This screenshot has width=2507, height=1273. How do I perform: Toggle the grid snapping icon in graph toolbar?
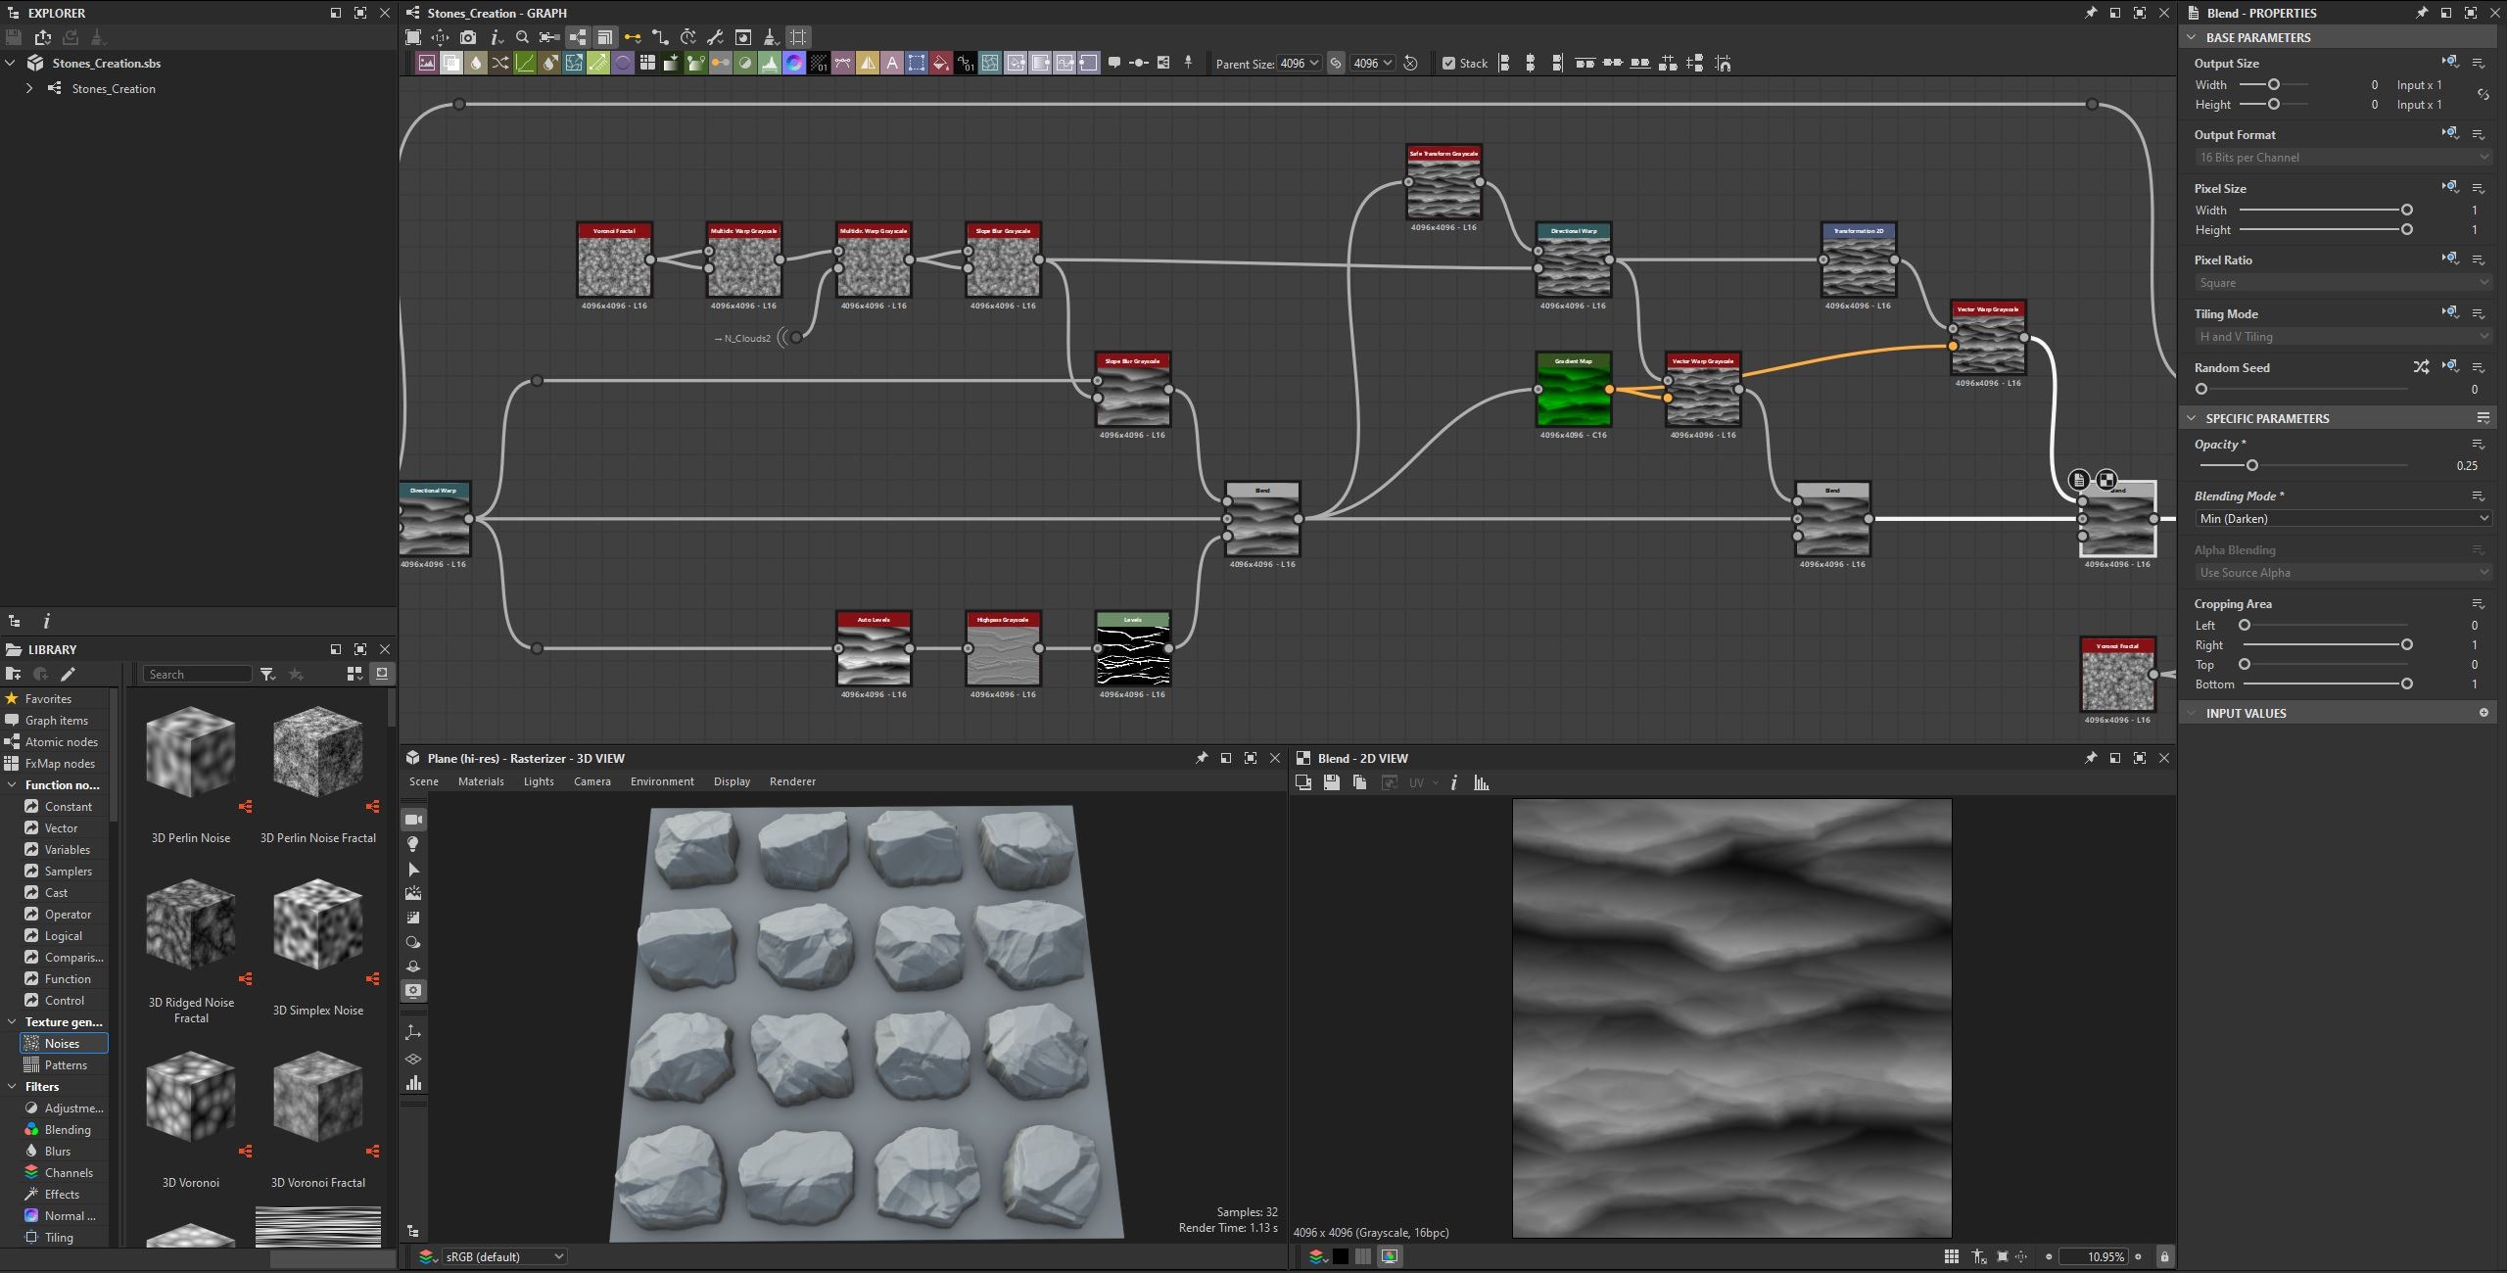pos(799,37)
